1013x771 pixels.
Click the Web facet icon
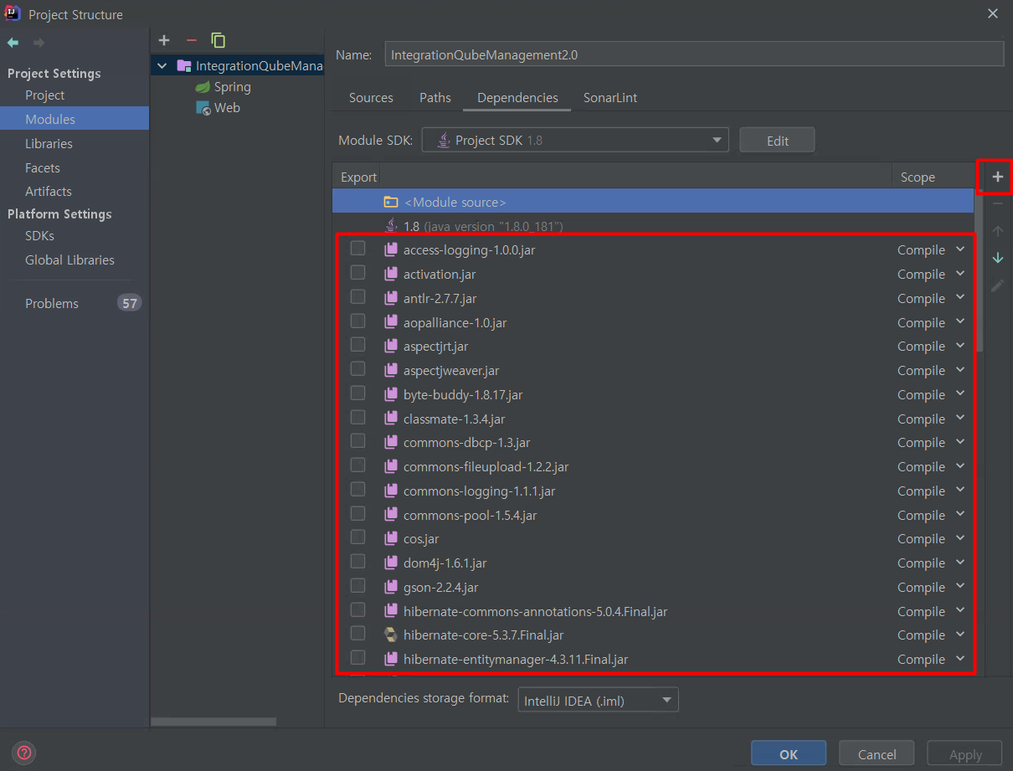(203, 108)
